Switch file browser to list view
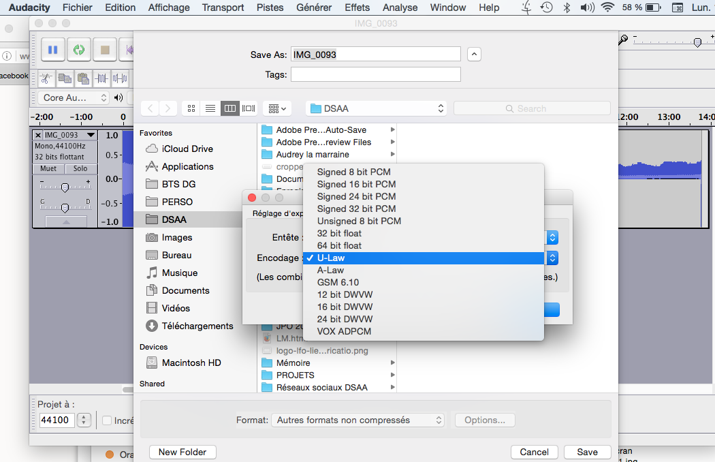715x462 pixels. click(x=210, y=108)
